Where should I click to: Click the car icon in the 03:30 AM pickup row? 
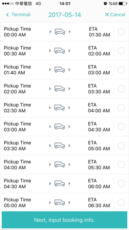[x=60, y=145]
